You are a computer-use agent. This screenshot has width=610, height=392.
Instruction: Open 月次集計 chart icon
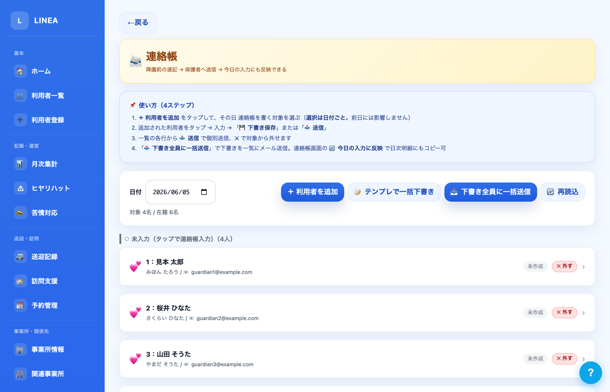coord(20,164)
